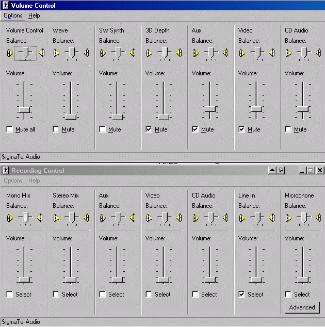Click left speaker icon under Microphone balance
This screenshot has height=327, width=325.
pyautogui.click(x=288, y=218)
